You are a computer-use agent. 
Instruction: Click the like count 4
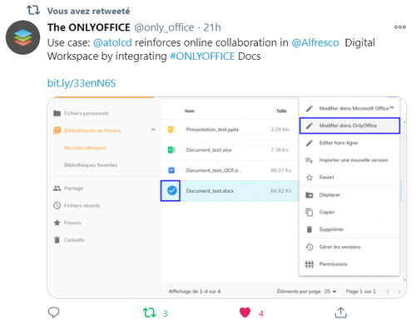261,313
